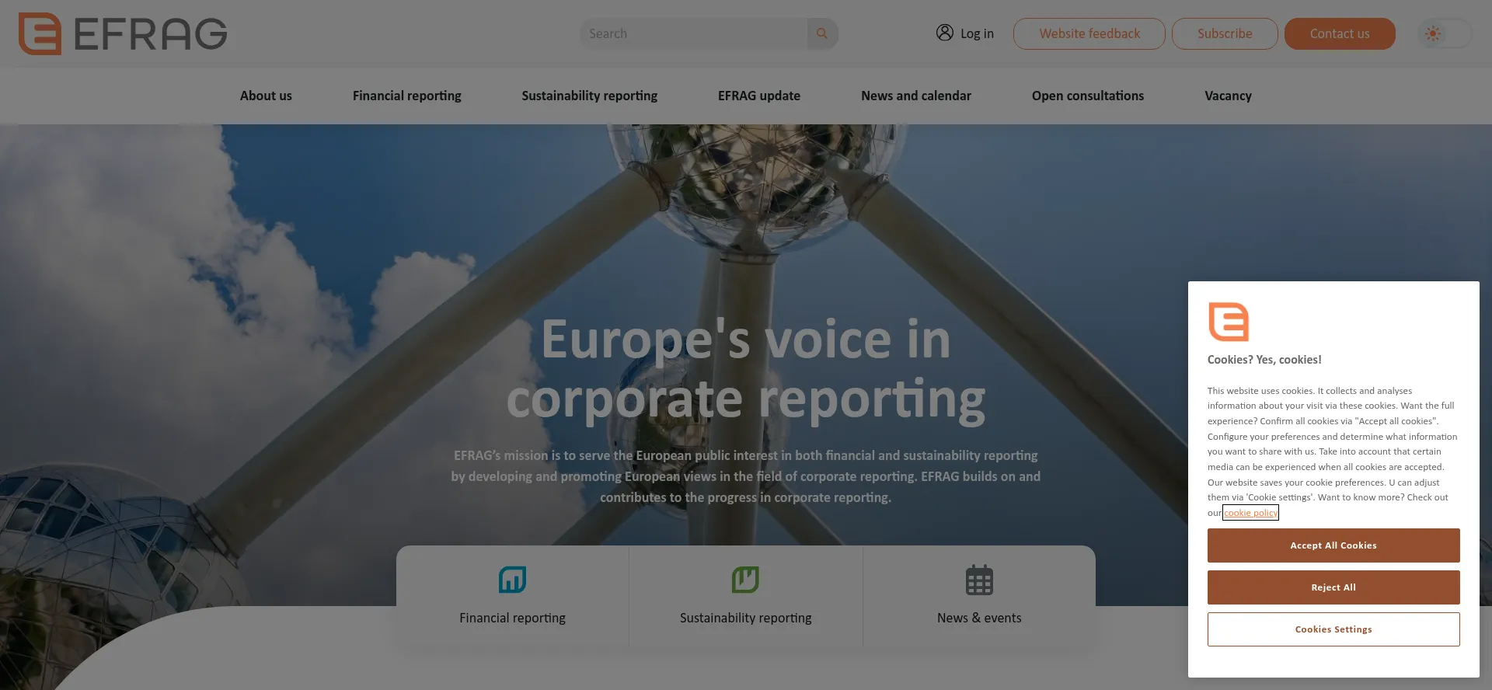Open the cookie policy link
The height and width of the screenshot is (690, 1492).
coord(1250,513)
